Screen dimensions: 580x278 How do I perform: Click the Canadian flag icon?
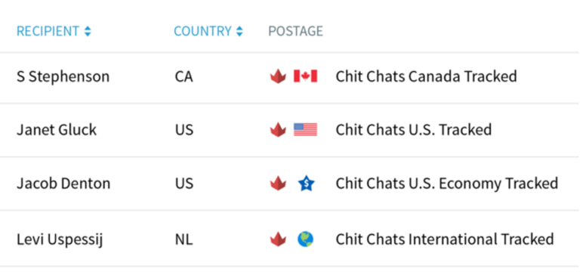[x=306, y=76]
